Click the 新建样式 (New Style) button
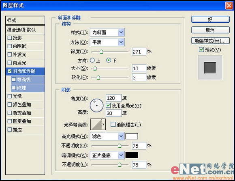235x181 pixels. pos(210,41)
